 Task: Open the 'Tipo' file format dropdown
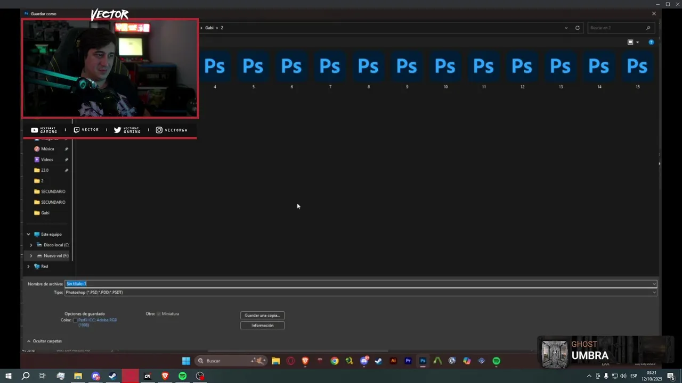(x=361, y=292)
